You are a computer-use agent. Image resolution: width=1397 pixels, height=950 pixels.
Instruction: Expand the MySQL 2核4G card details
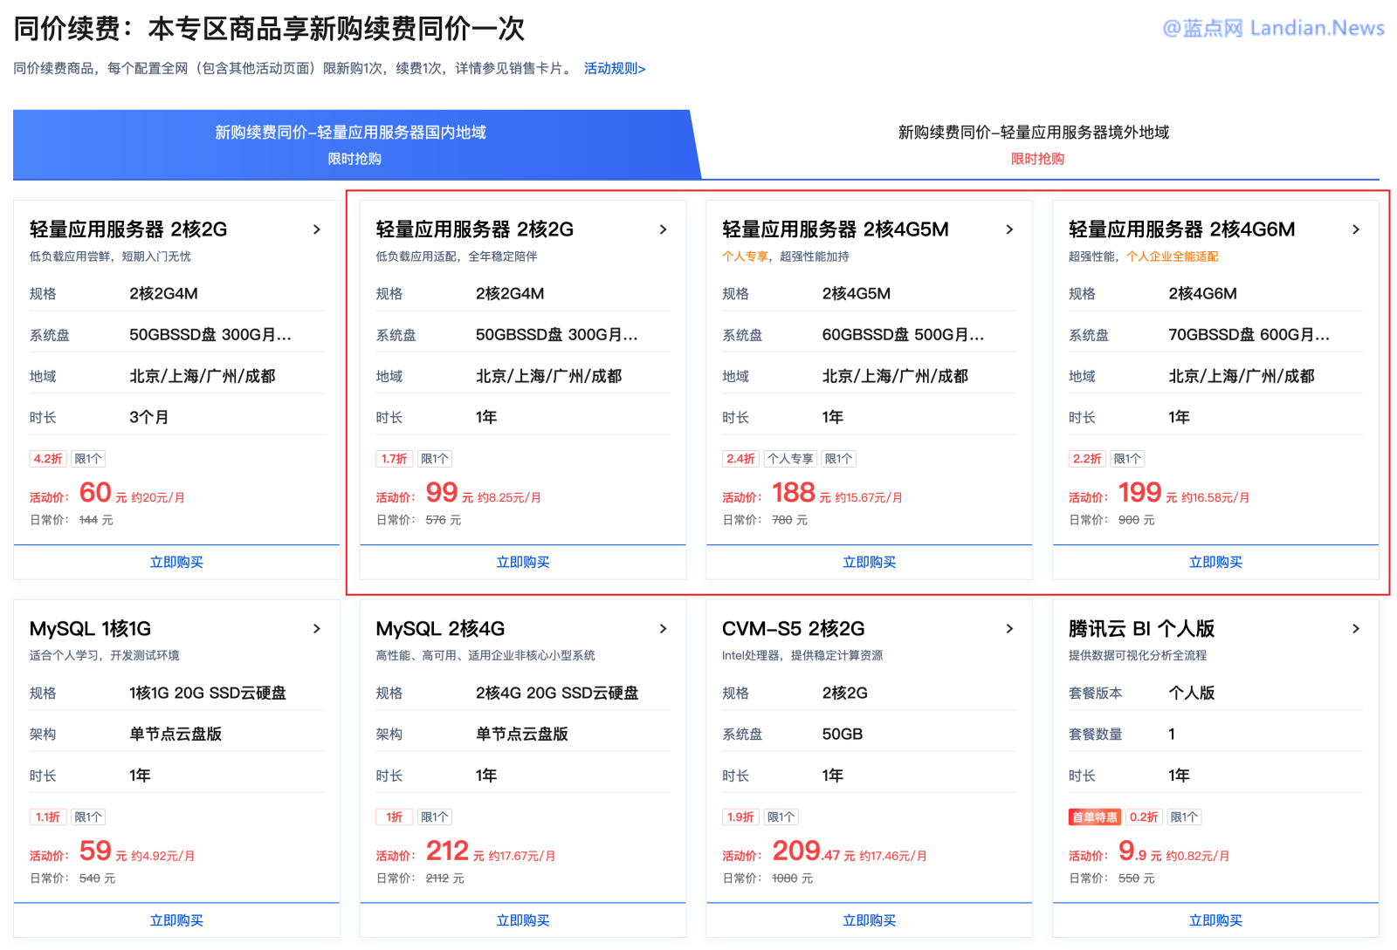[663, 628]
